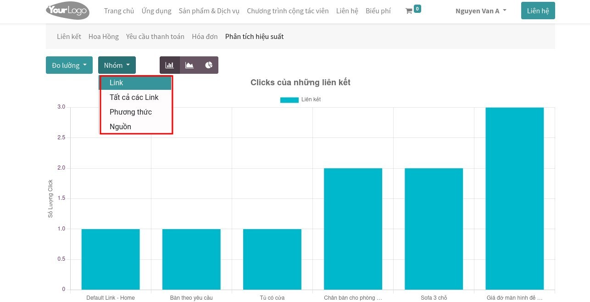The width and height of the screenshot is (590, 302).
Task: Switch to bar chart view
Action: (170, 65)
